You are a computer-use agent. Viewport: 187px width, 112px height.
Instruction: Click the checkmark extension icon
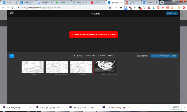point(116,8)
